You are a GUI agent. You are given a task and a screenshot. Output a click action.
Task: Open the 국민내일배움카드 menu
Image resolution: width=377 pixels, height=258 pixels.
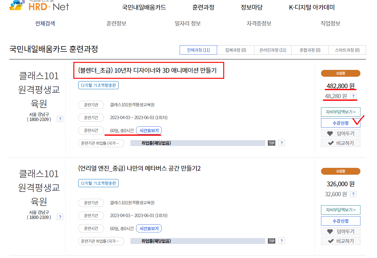point(144,7)
